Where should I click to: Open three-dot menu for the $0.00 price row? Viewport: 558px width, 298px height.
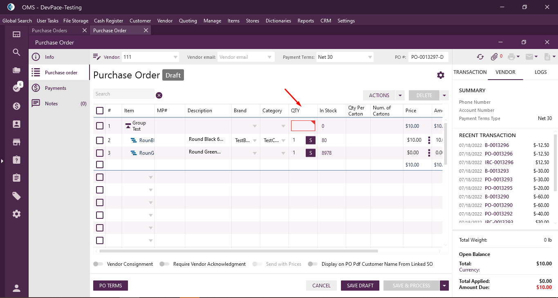(429, 153)
